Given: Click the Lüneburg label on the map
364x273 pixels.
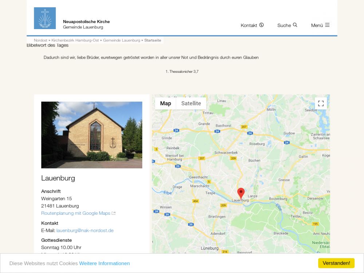Looking at the screenshot, I should pos(210,248).
